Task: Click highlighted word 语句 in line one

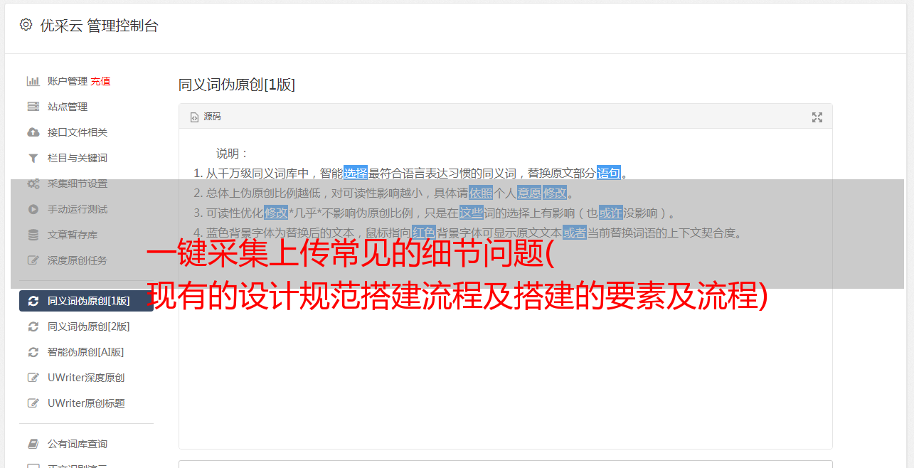Action: click(x=609, y=173)
